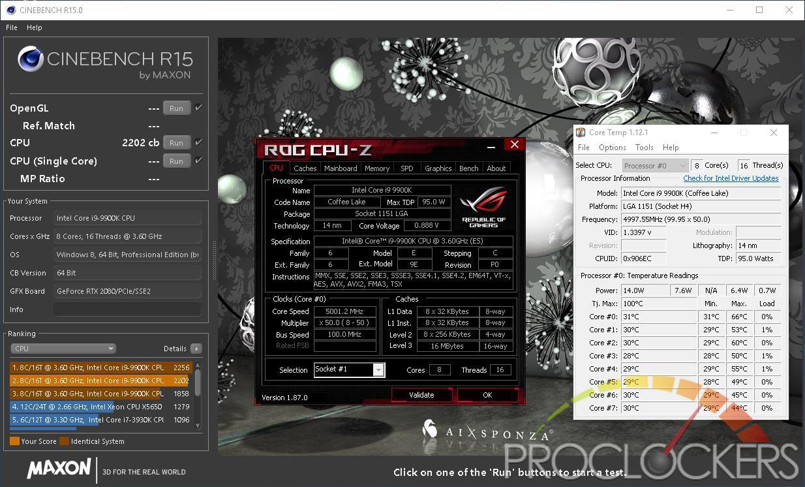Image resolution: width=805 pixels, height=487 pixels.
Task: Click the '8 Cores, 16 Threads @ 3.60 GHz' field
Action: pos(127,236)
